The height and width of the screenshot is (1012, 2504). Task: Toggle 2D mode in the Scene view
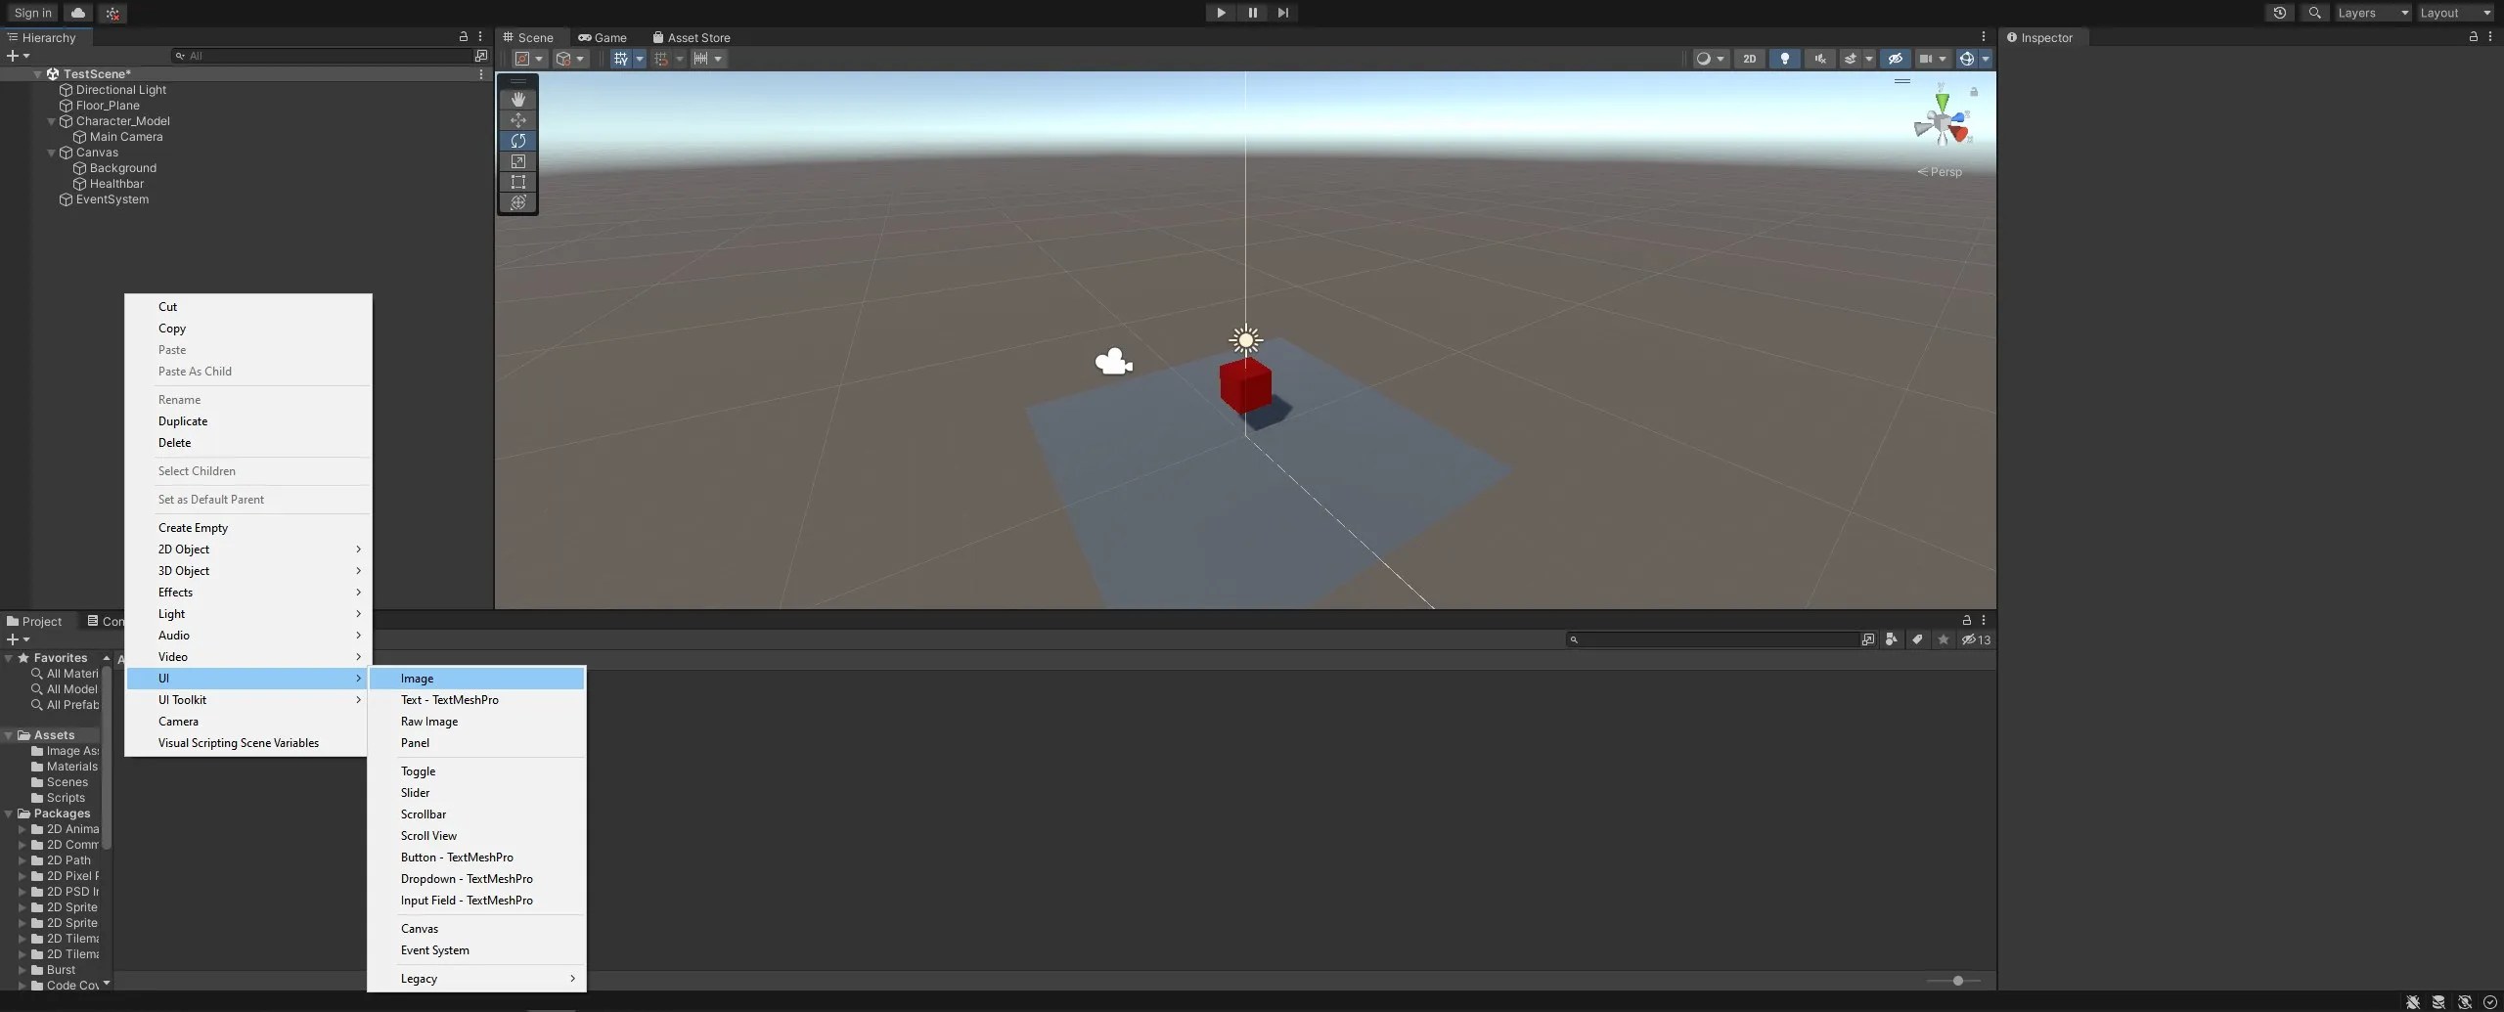pyautogui.click(x=1748, y=59)
